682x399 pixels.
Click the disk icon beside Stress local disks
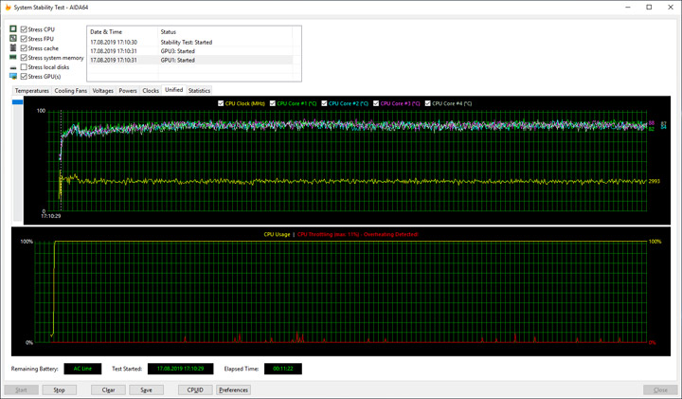coord(13,67)
